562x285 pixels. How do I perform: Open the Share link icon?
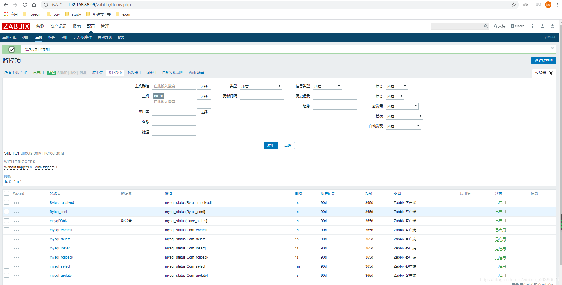pos(518,26)
